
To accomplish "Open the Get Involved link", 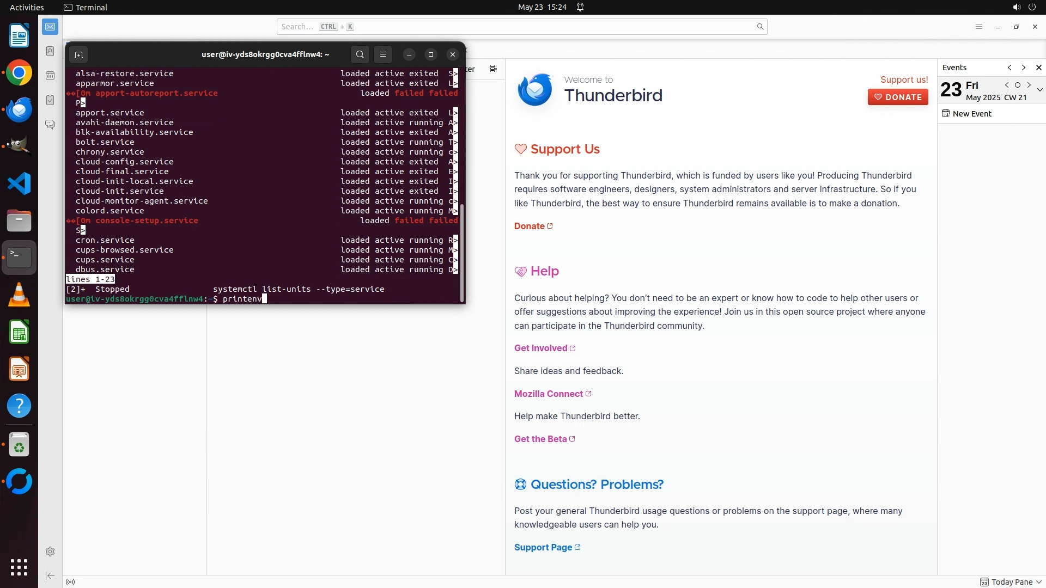I will (541, 348).
